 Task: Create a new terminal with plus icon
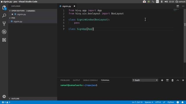coord(162,80)
